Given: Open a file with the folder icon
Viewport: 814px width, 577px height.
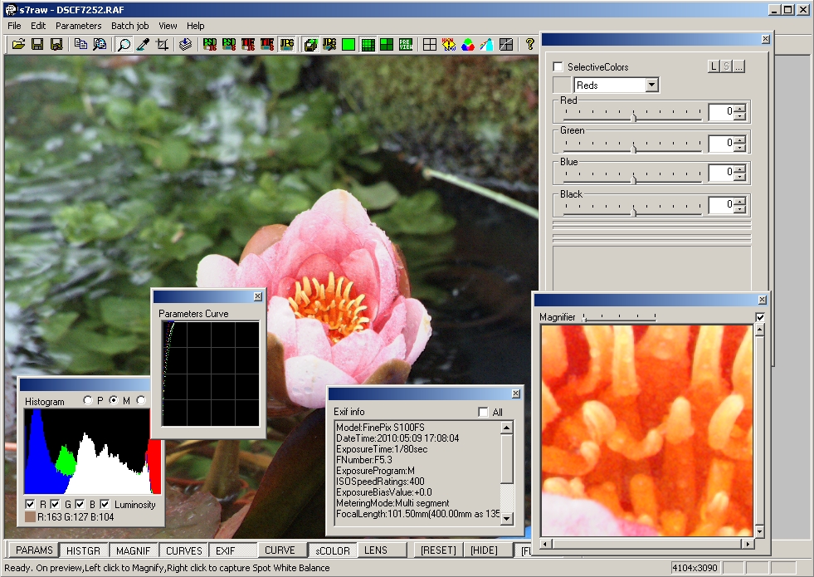Looking at the screenshot, I should click(x=18, y=45).
